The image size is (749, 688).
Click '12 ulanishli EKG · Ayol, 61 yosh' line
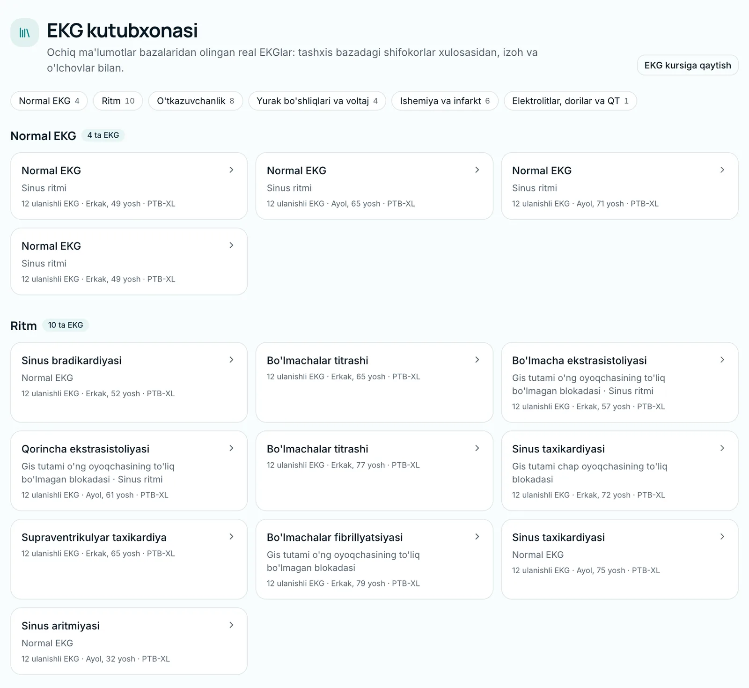(x=95, y=495)
